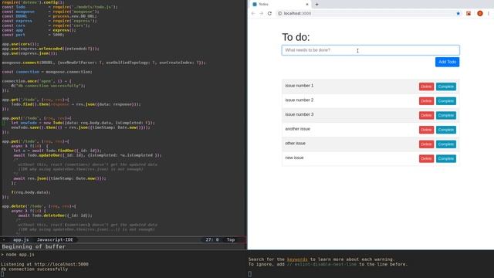Close the Todos browser tab
Screen dimensions: 494x278
pyautogui.click(x=307, y=4)
